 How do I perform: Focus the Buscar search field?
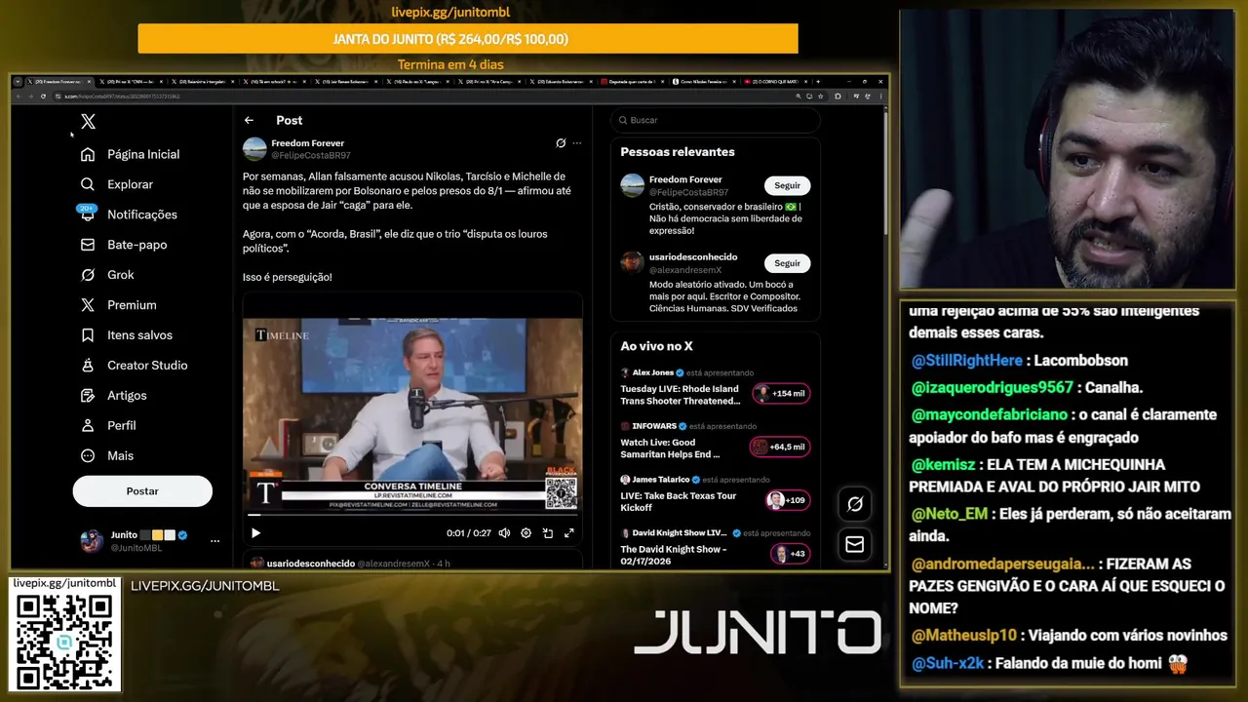pos(716,120)
